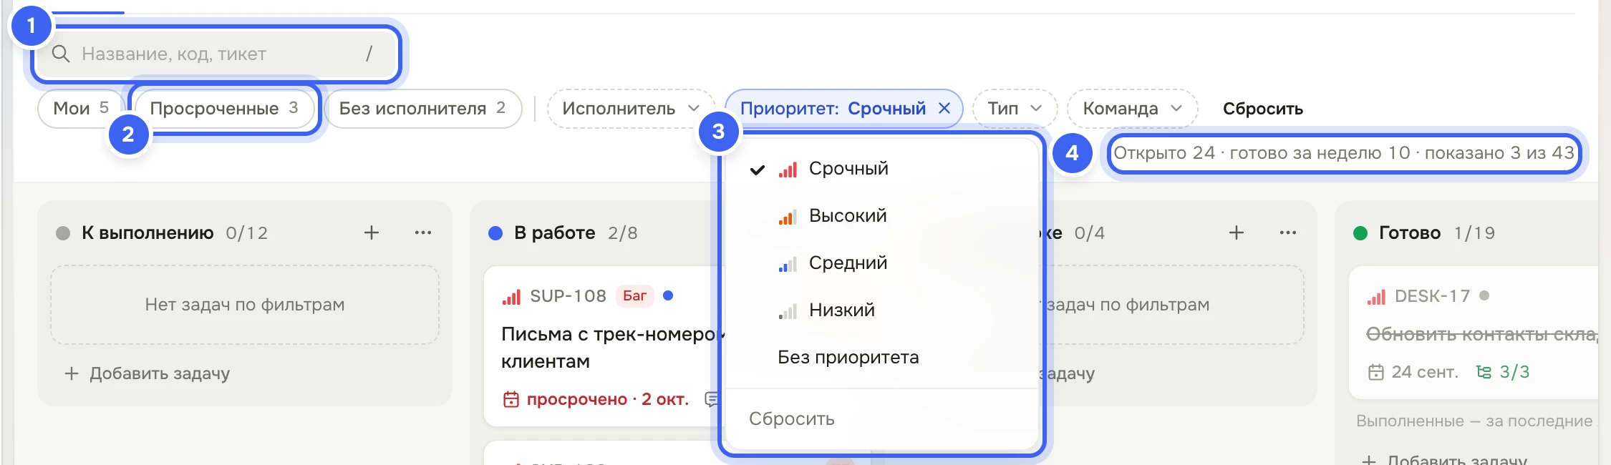Focus the search field "Название, код, тикет"
The width and height of the screenshot is (1611, 465).
click(216, 54)
